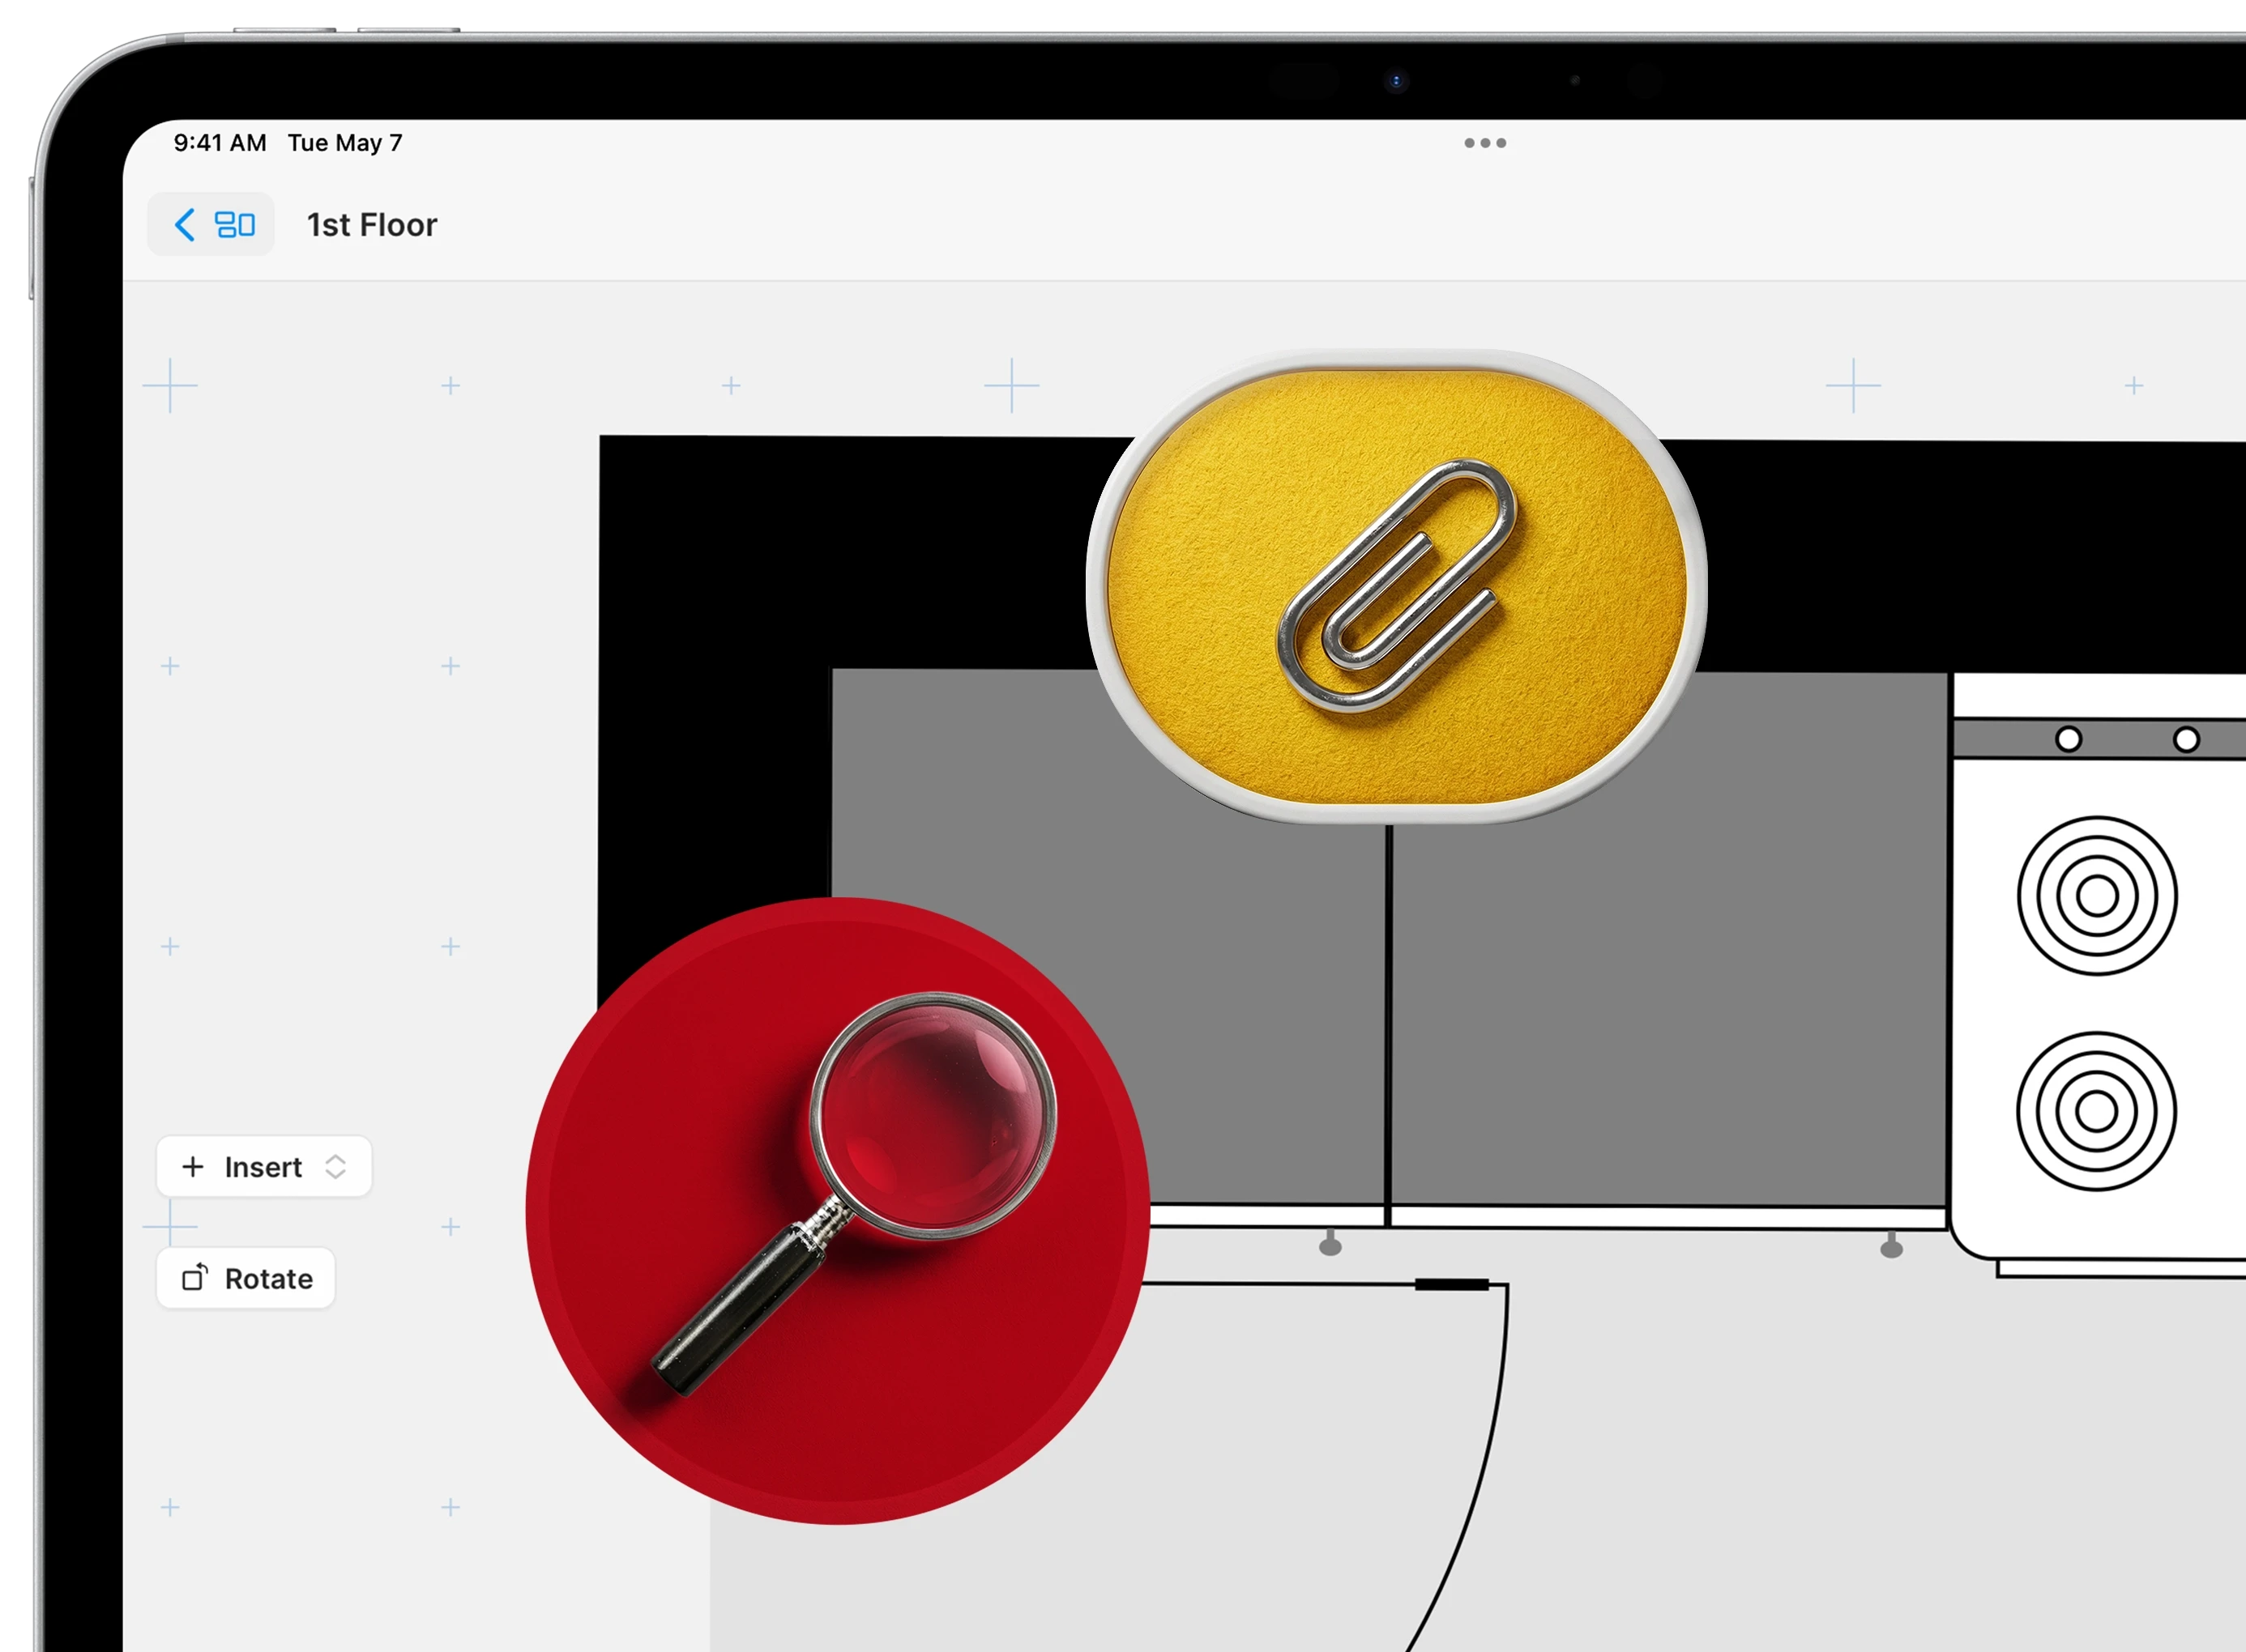Open the document browser layout icon
The height and width of the screenshot is (1652, 2246).
(235, 225)
